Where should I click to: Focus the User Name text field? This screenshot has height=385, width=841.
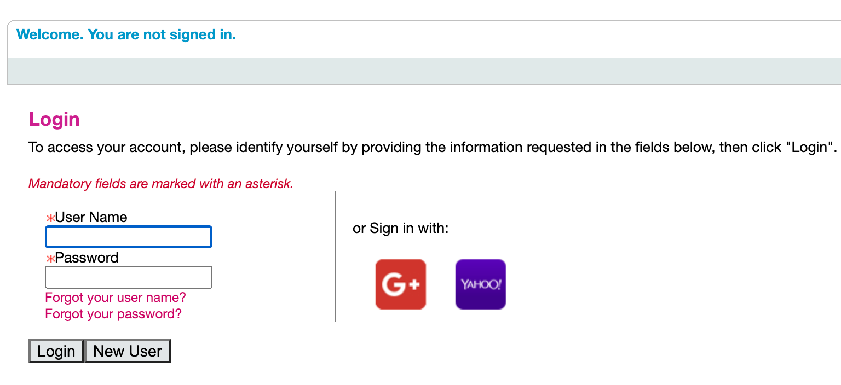(x=129, y=237)
